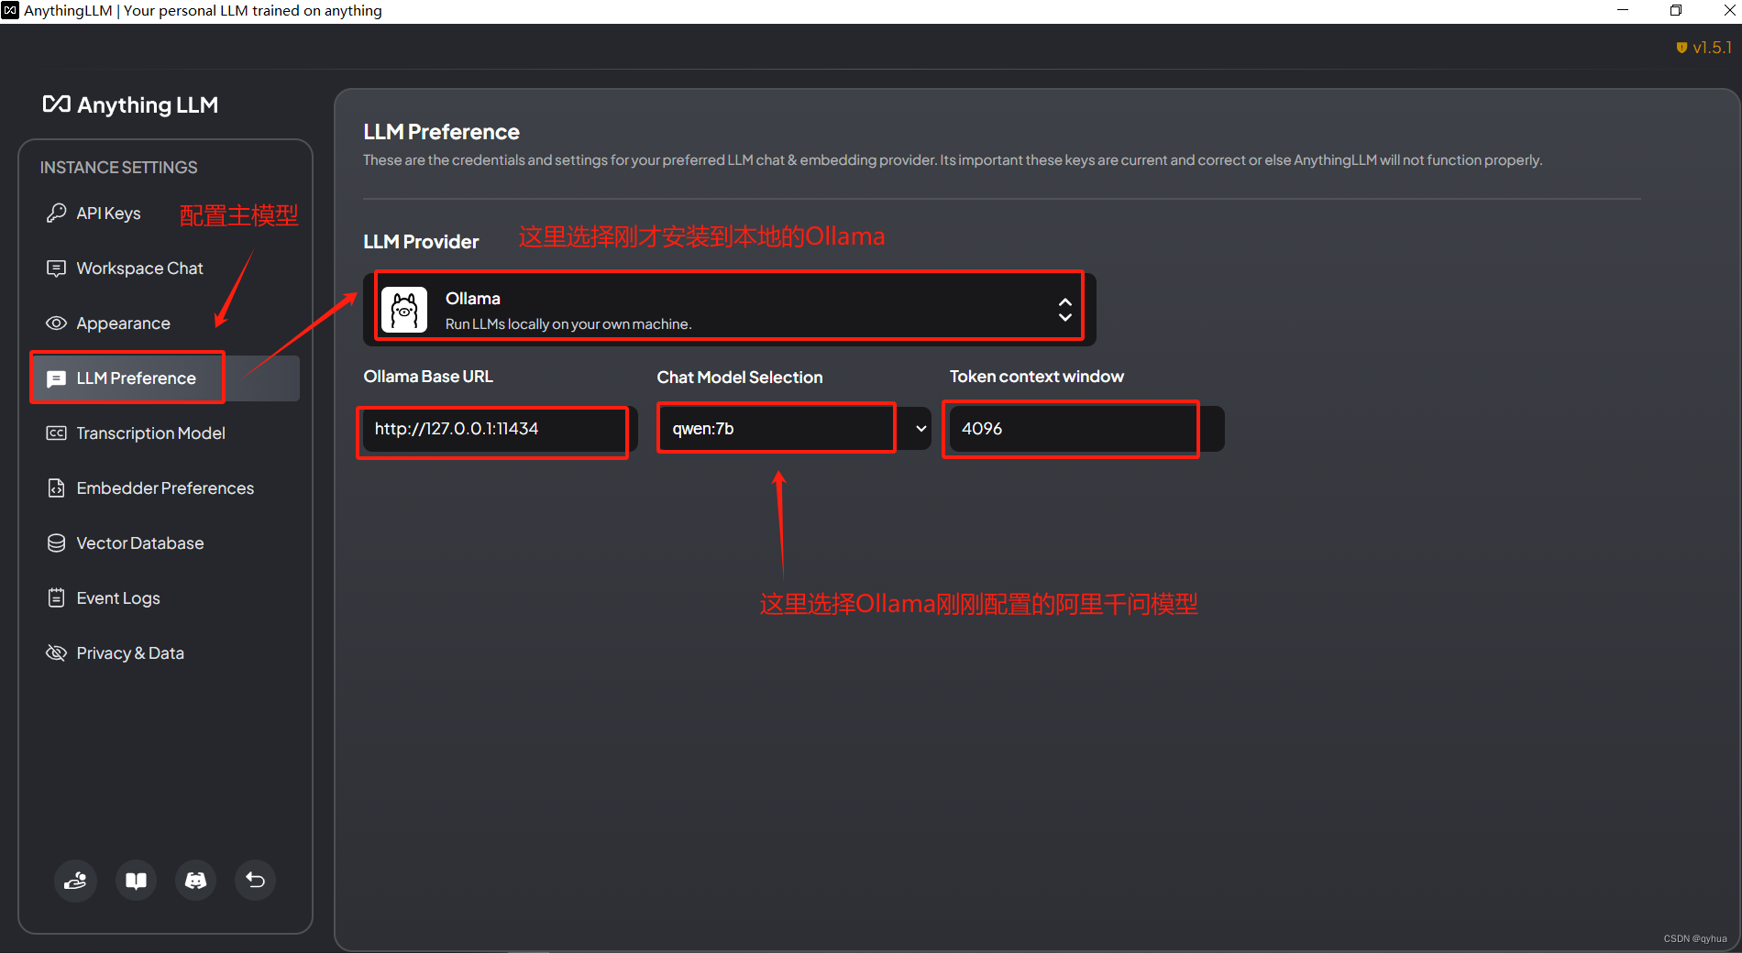The height and width of the screenshot is (953, 1742).
Task: Click the Ollama Base URL label
Action: (x=428, y=377)
